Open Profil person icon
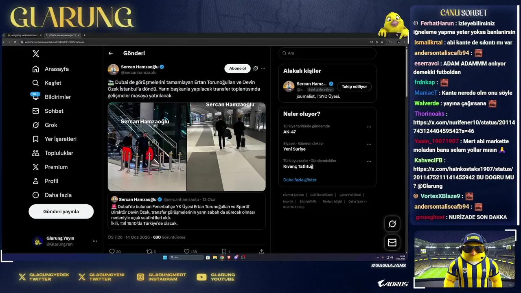The width and height of the screenshot is (521, 293). click(x=36, y=181)
